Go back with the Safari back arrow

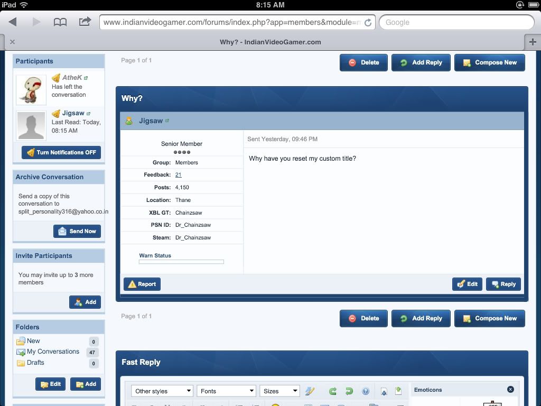pyautogui.click(x=13, y=22)
